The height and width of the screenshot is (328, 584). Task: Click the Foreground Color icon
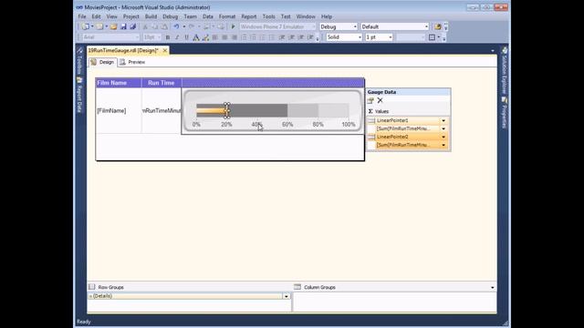196,37
